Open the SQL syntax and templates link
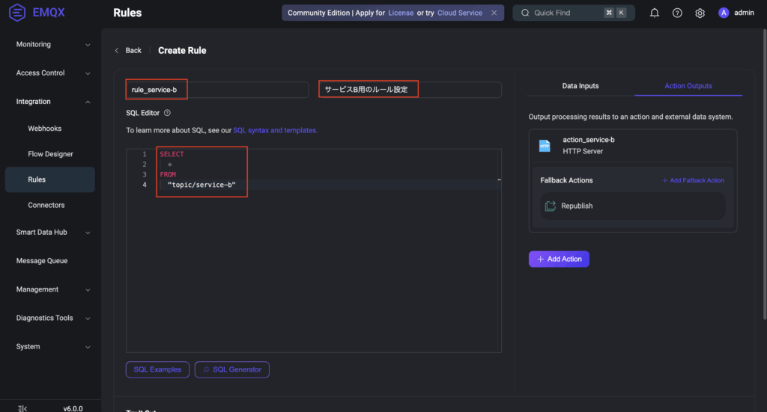This screenshot has height=412, width=767. click(275, 130)
